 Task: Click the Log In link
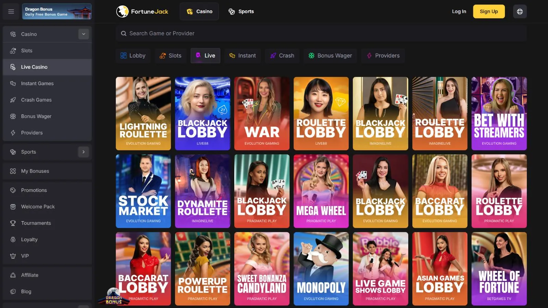459,11
